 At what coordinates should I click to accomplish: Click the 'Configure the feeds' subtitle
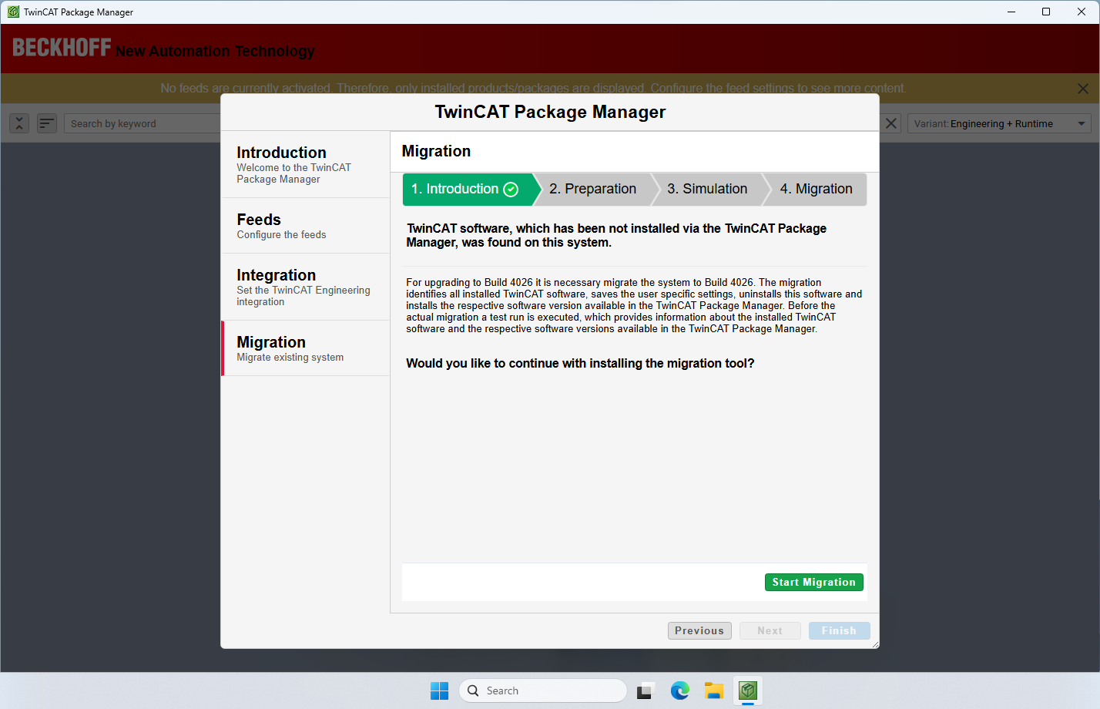click(x=281, y=235)
